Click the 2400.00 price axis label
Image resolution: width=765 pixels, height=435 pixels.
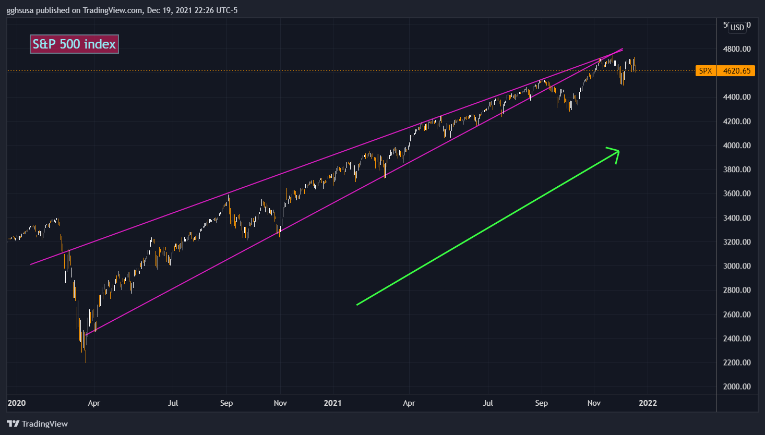click(737, 339)
